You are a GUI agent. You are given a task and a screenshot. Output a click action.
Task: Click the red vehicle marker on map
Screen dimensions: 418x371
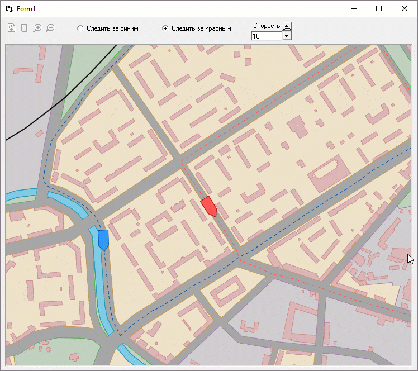[209, 206]
